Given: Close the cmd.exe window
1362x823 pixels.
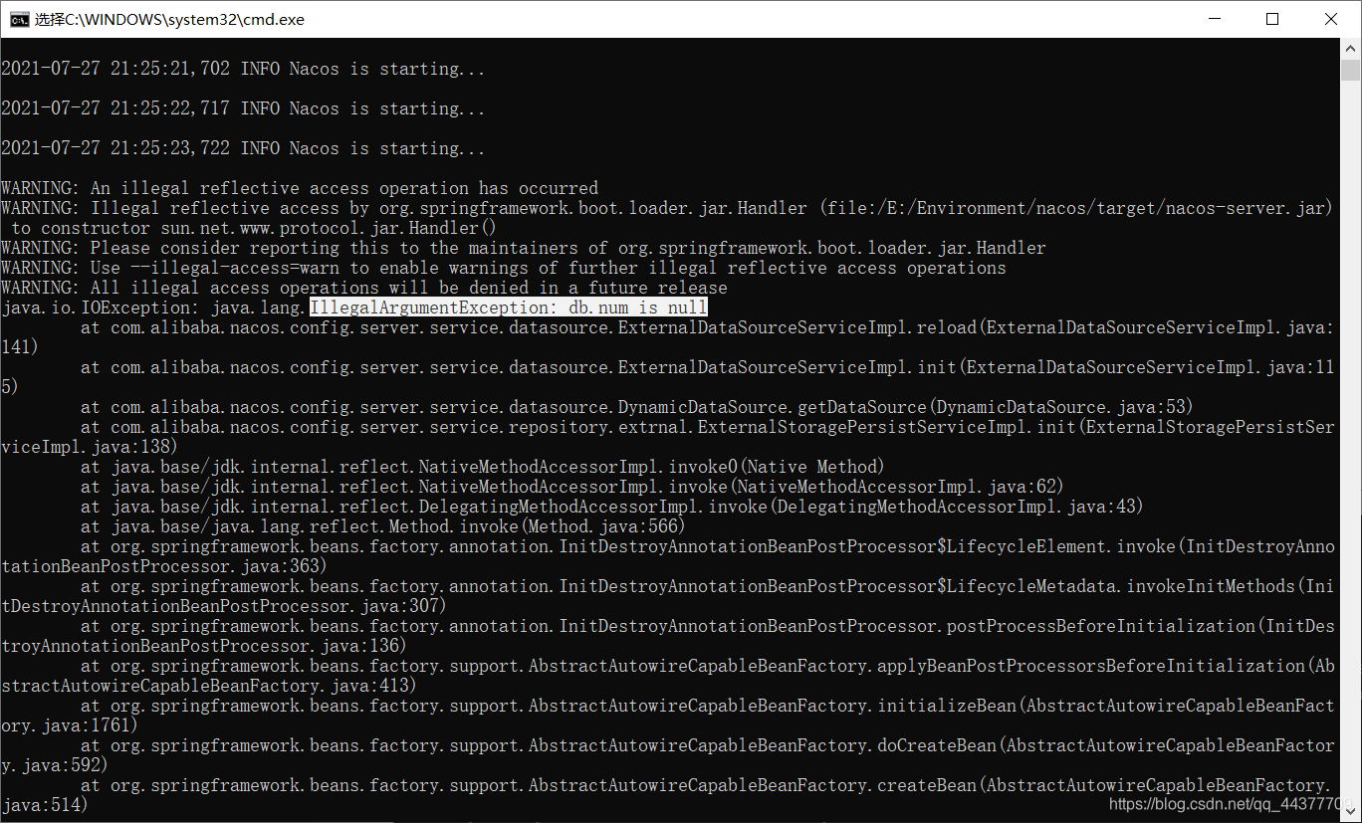Looking at the screenshot, I should pyautogui.click(x=1332, y=19).
